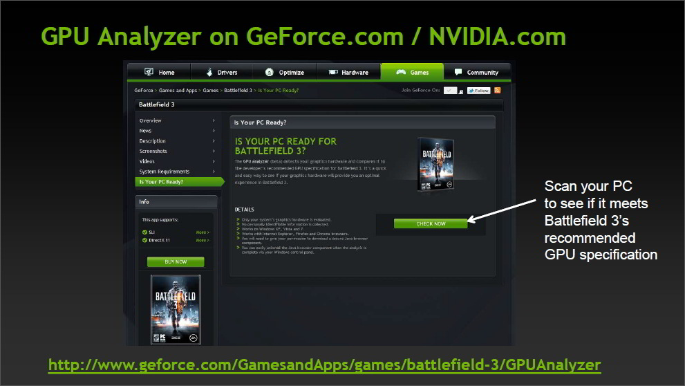685x386 pixels.
Task: Expand the Screenshots sidebar chevron
Action: pos(214,151)
